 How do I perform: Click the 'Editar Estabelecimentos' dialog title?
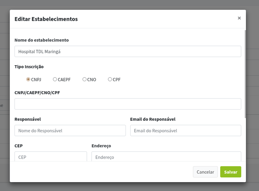point(46,19)
